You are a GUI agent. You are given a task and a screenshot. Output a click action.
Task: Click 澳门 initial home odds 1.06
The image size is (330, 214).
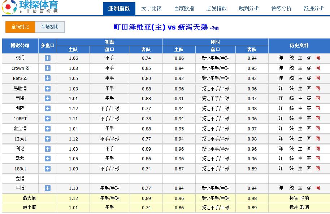73,58
